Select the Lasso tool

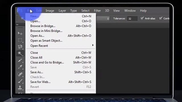(x=20, y=46)
